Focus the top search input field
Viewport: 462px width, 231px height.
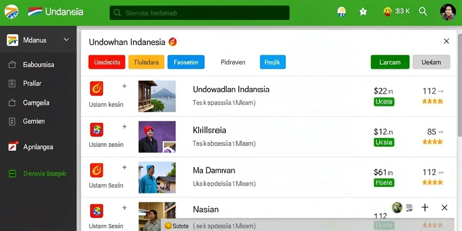tap(199, 13)
